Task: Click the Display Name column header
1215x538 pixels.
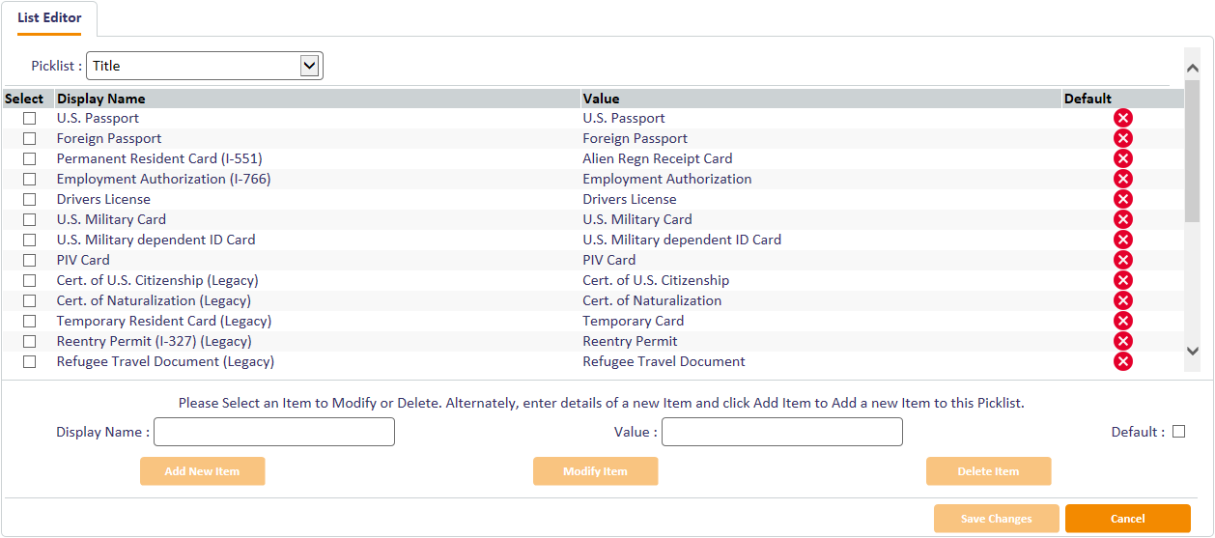Action: [101, 99]
